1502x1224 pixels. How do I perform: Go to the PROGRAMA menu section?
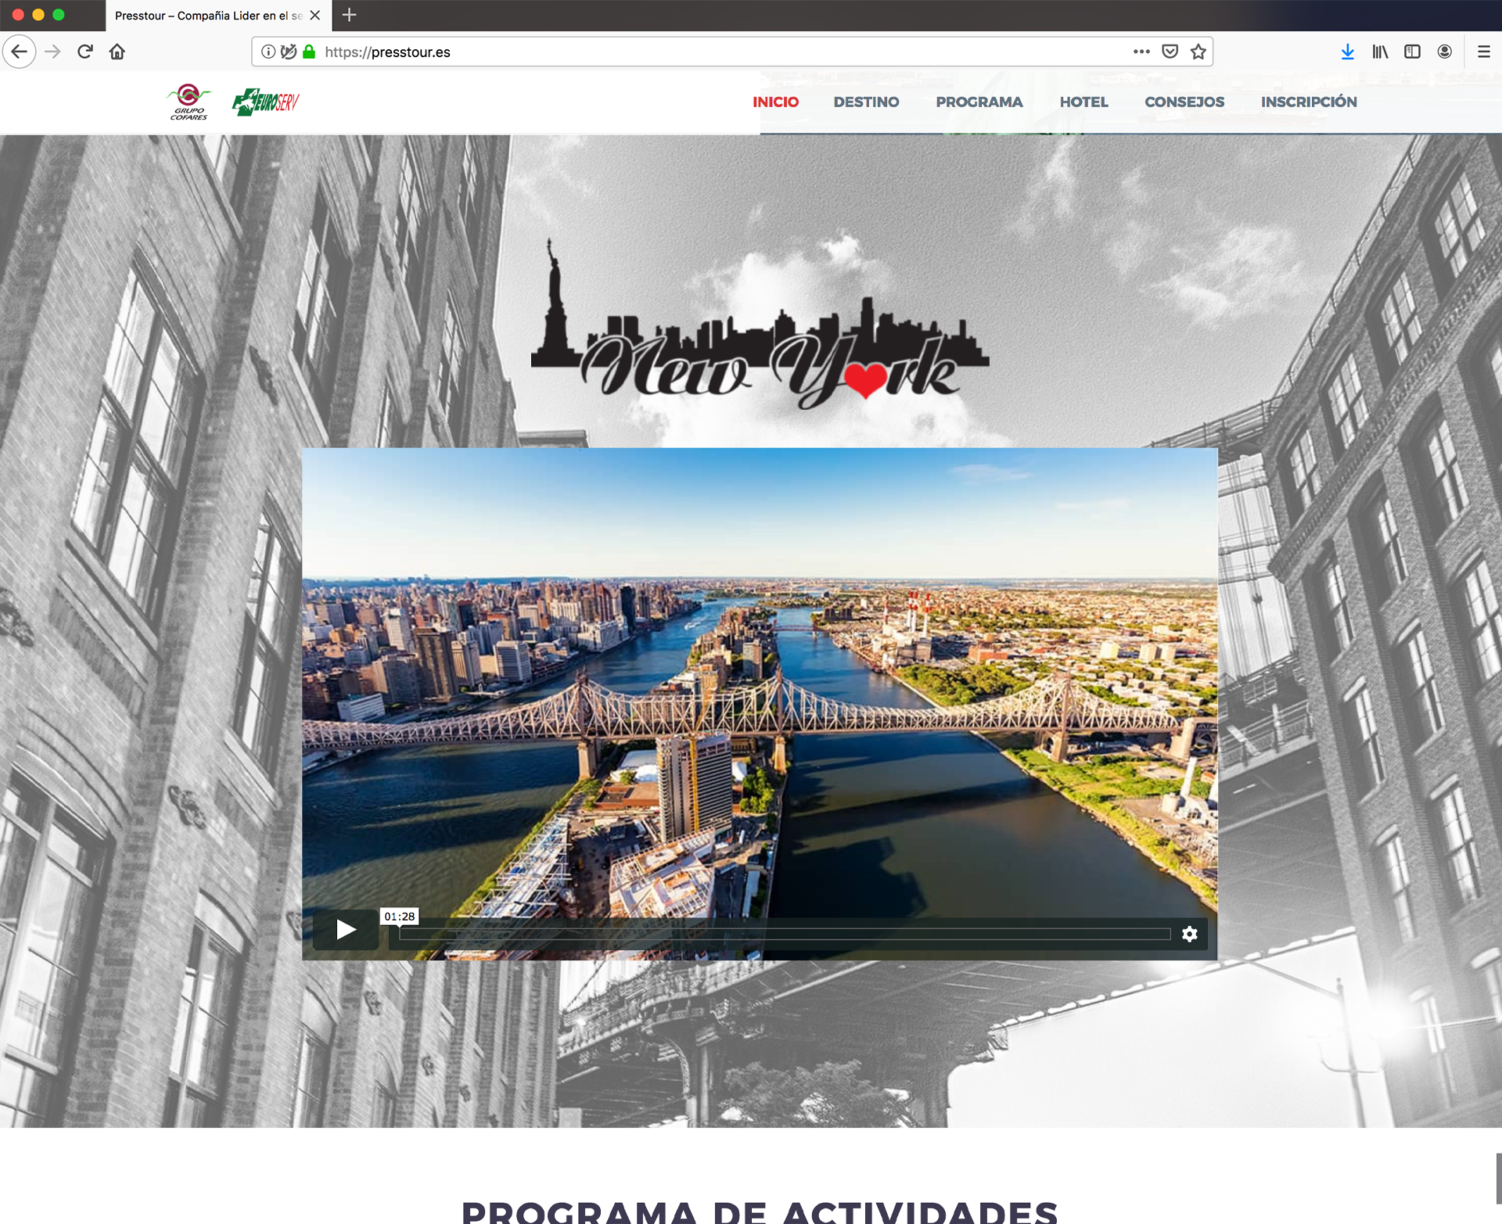(979, 102)
